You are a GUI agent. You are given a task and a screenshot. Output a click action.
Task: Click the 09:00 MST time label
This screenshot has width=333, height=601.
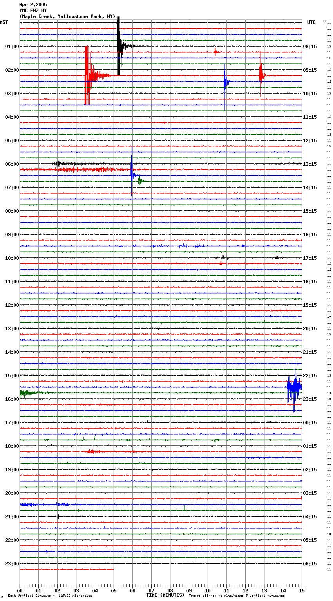pos(12,235)
